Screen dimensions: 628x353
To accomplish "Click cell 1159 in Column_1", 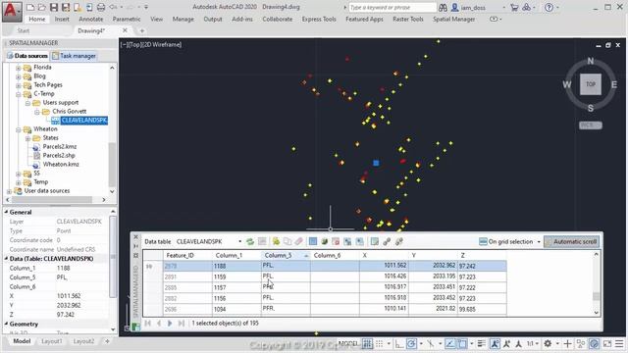I will 236,277.
